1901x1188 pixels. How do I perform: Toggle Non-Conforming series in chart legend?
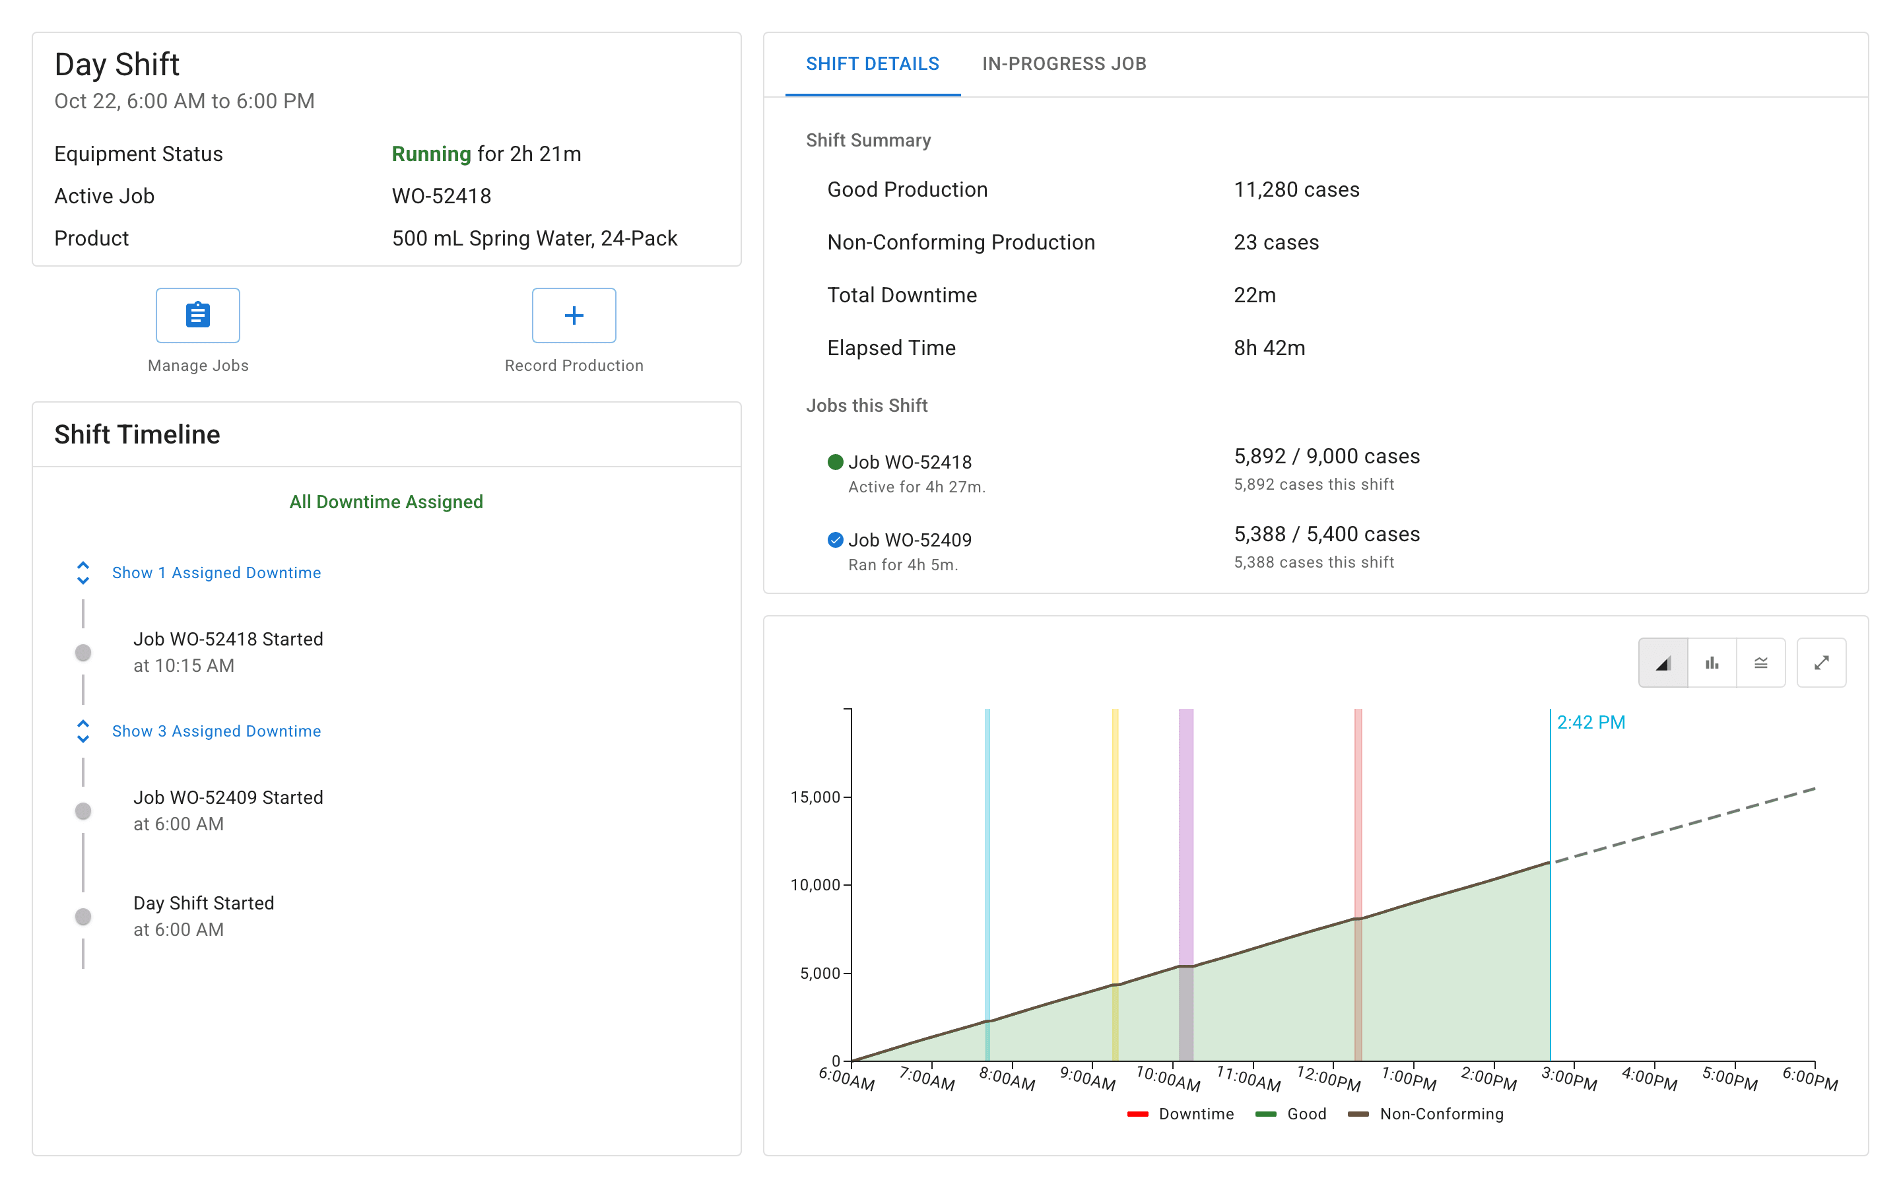coord(1425,1114)
